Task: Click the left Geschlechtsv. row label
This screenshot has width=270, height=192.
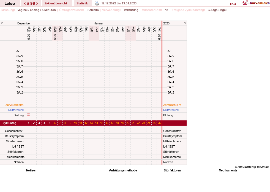Action: [14, 131]
